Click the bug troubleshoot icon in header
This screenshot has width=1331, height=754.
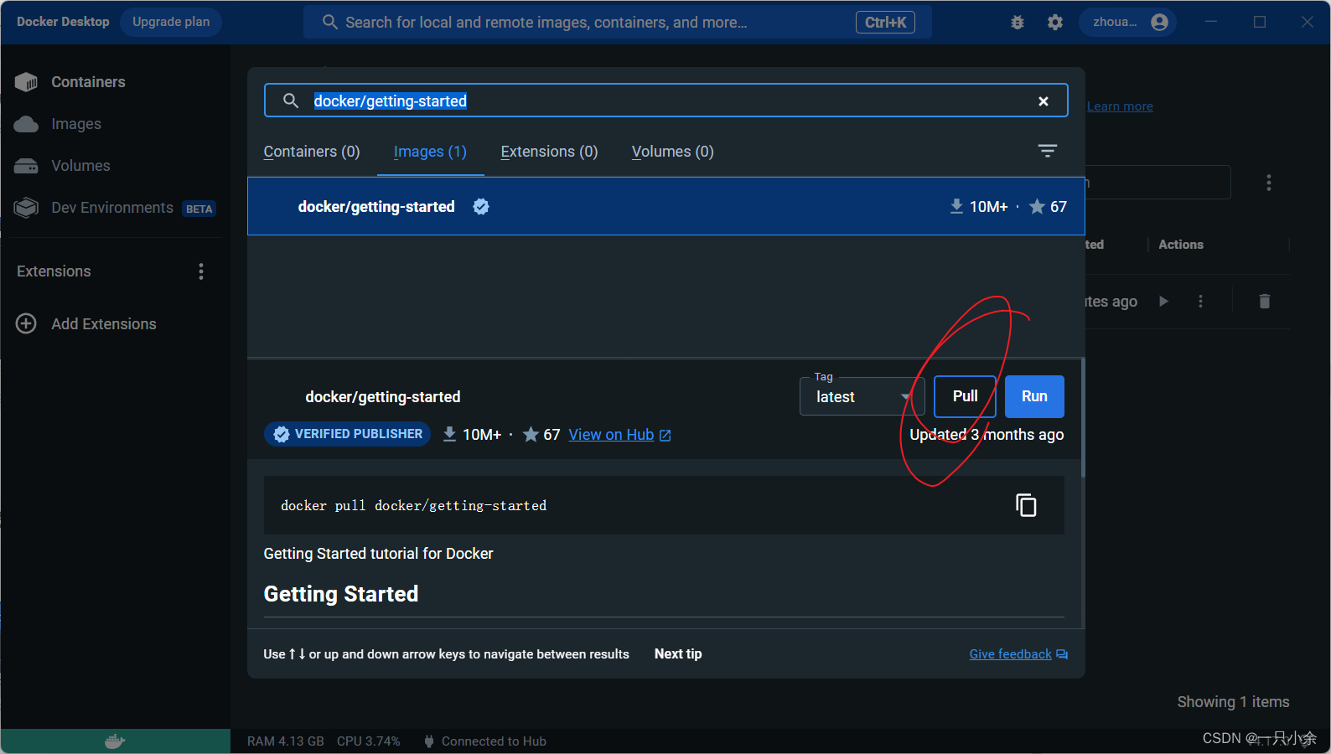tap(1017, 23)
